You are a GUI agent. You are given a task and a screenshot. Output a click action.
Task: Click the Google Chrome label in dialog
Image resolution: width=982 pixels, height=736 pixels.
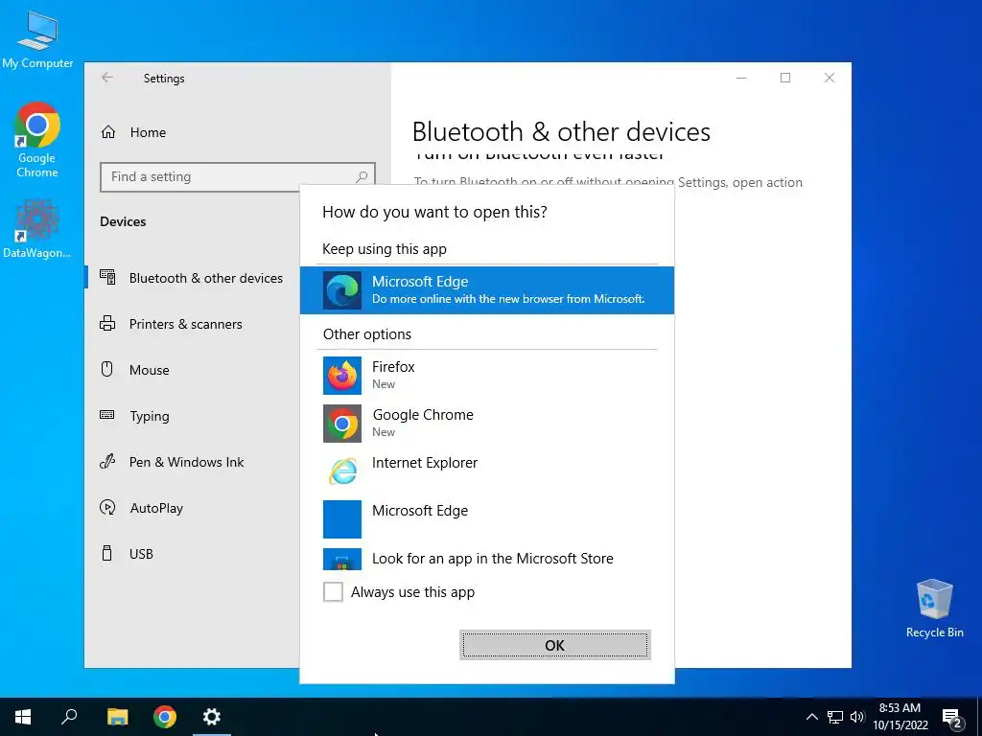pyautogui.click(x=423, y=415)
